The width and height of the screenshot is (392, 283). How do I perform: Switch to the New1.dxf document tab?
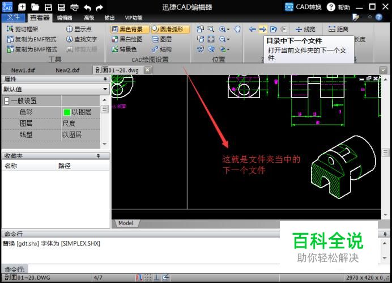click(23, 70)
